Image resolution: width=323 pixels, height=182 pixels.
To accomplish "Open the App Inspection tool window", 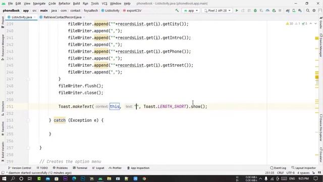I will (138, 168).
